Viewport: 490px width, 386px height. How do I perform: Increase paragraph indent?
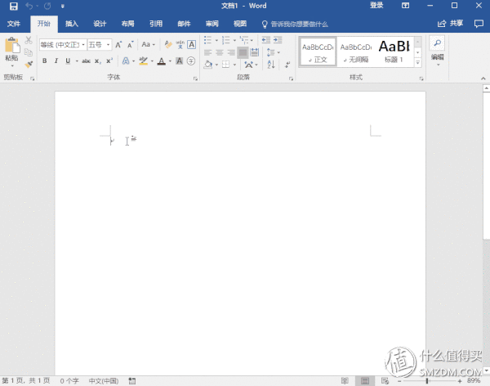[x=278, y=40]
